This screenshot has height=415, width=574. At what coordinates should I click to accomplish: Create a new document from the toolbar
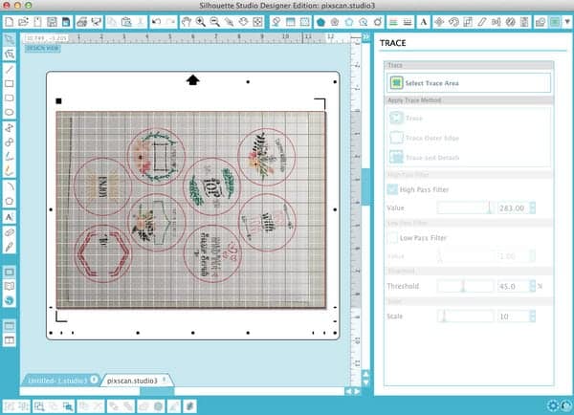click(10, 22)
